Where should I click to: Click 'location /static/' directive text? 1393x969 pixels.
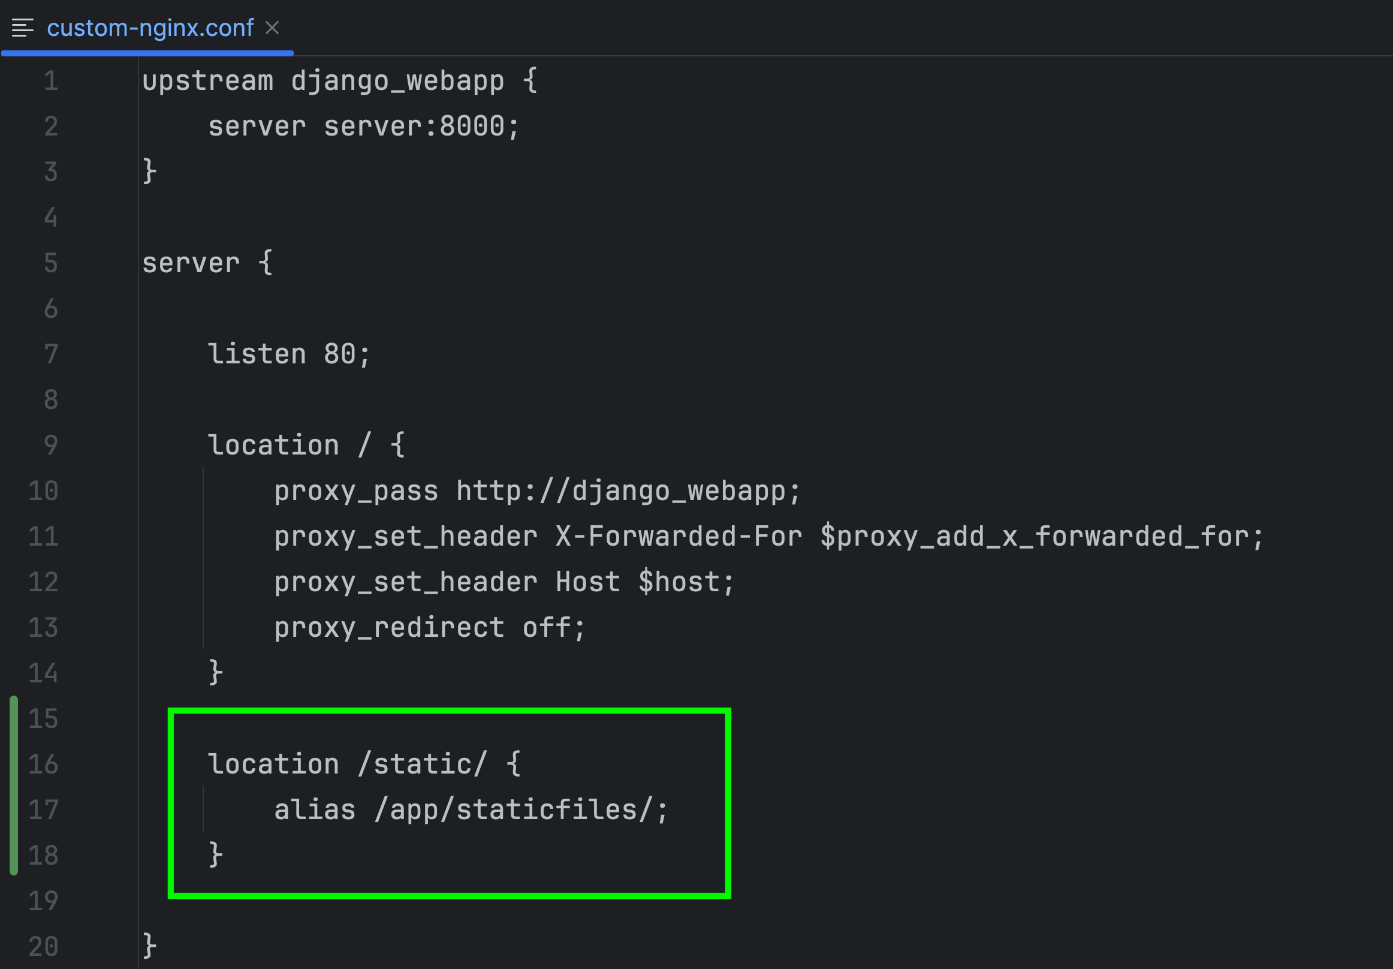(347, 765)
